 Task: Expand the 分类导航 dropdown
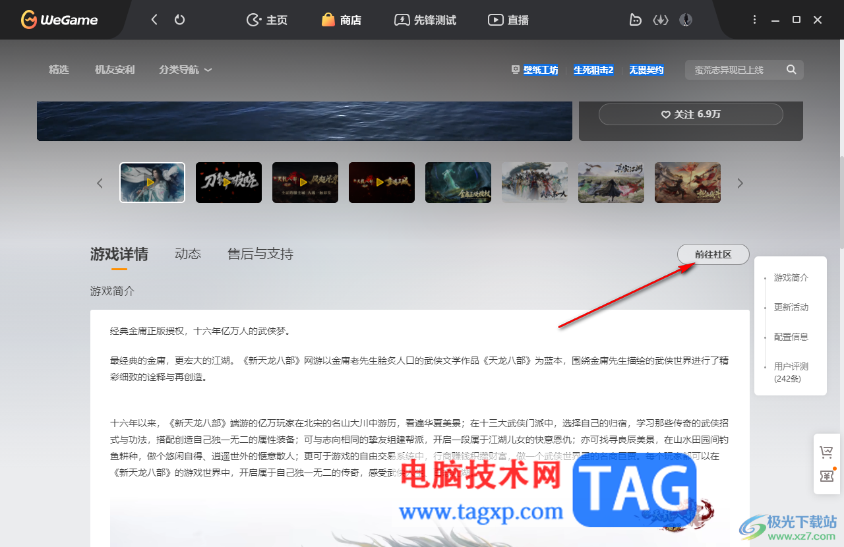(x=185, y=69)
